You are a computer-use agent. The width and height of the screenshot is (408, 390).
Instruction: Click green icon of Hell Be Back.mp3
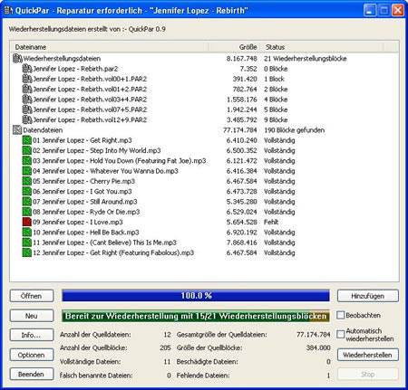27,233
